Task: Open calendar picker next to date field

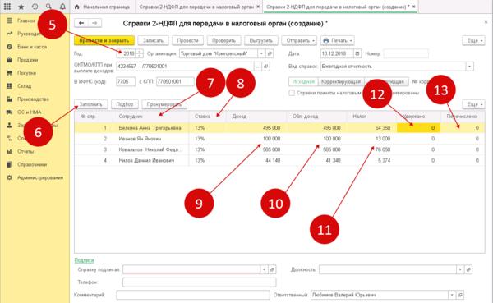Action: 357,53
